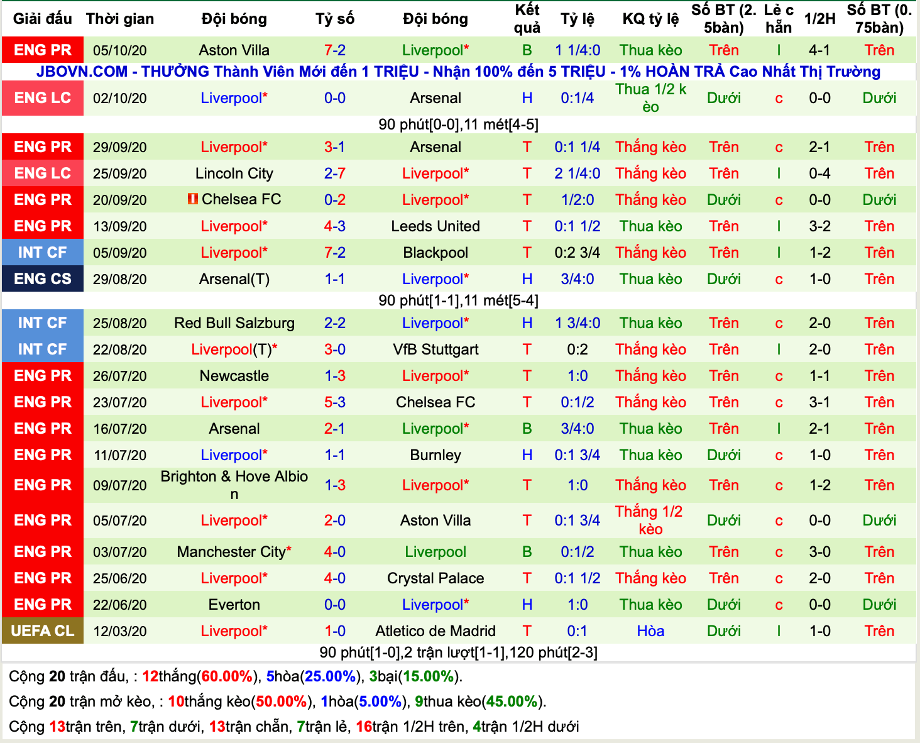Click the Leeds United team name
920x743 pixels.
(435, 226)
